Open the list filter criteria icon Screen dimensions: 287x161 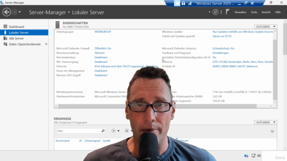pyautogui.click(x=113, y=131)
